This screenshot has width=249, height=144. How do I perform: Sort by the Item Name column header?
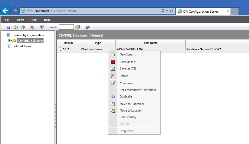pos(151,43)
